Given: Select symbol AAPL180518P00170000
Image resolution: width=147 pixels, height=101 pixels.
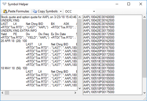Looking at the screenshot, I should [99, 89].
